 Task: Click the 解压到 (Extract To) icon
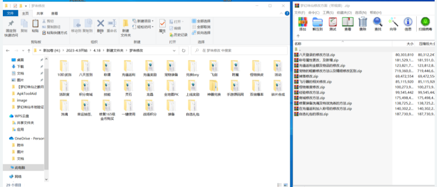point(317,24)
